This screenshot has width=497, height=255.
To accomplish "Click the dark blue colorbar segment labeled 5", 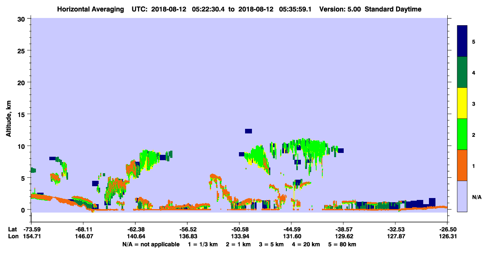I will [x=462, y=41].
